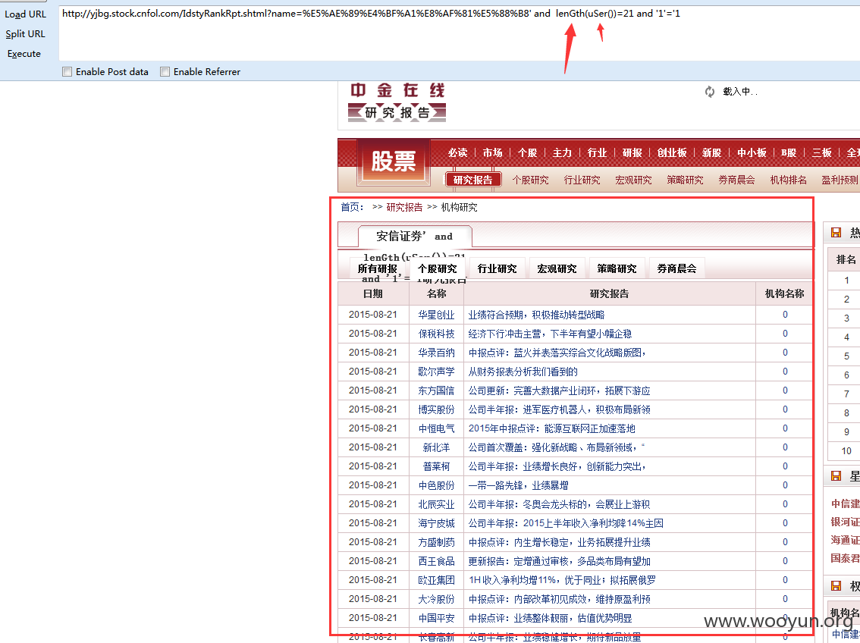Click the date cell in the 新北洋 row
Screen dimensions: 860x643
[373, 447]
